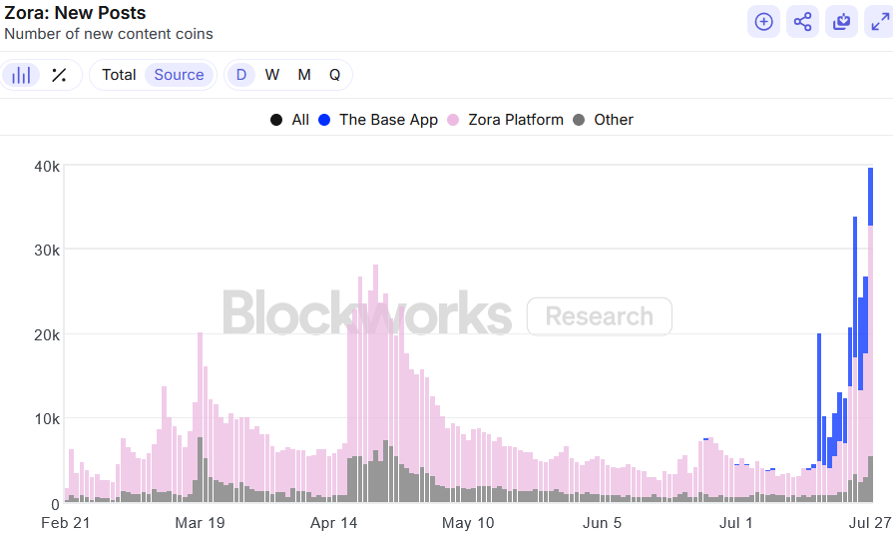Screen dimensions: 893x540
Task: Switch to bar chart absolute view
Action: (x=21, y=75)
